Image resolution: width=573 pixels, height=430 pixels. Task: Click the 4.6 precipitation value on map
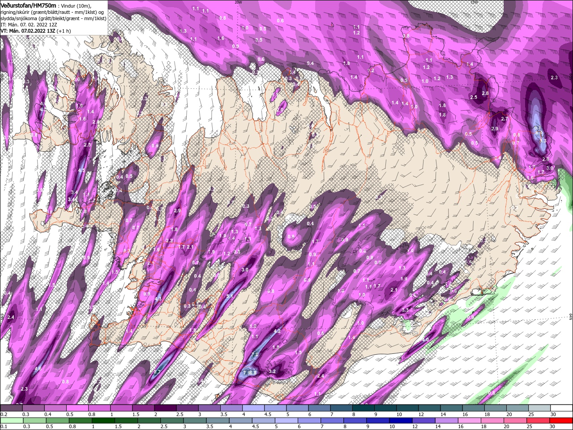(38, 369)
